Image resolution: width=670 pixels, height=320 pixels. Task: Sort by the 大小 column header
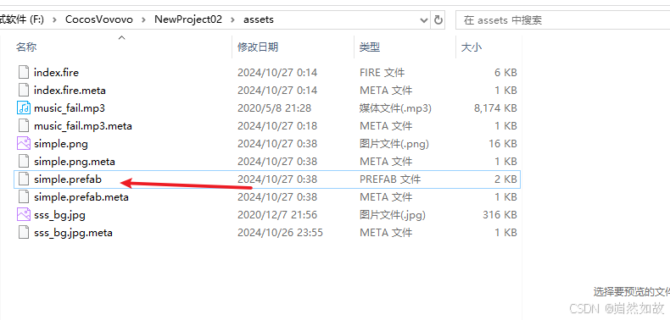click(x=472, y=47)
